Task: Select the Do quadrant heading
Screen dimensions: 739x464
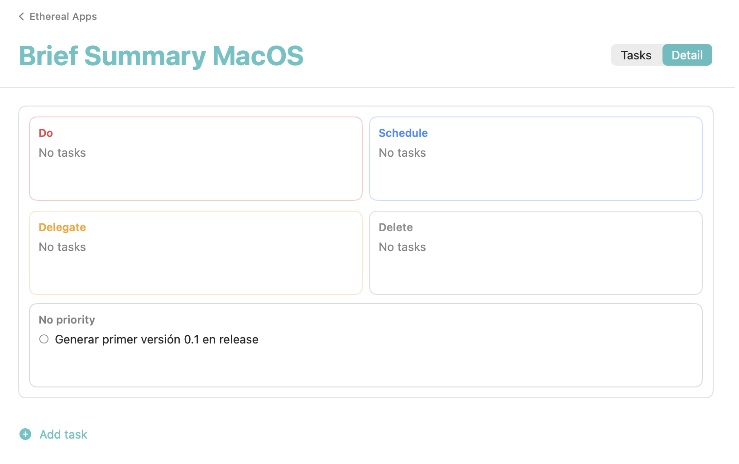Action: pos(46,133)
